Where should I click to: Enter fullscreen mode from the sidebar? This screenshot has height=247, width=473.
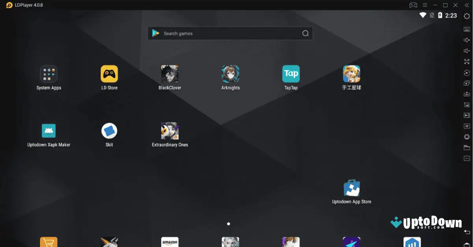point(467,61)
